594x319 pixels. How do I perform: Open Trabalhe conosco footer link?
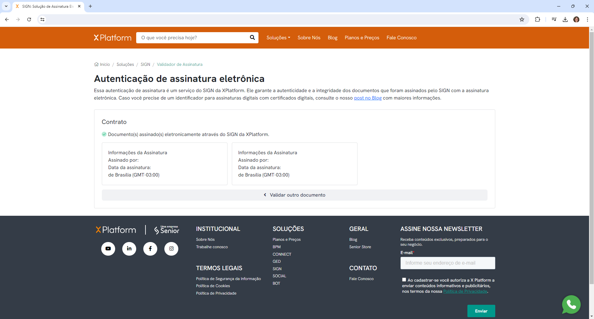click(212, 247)
